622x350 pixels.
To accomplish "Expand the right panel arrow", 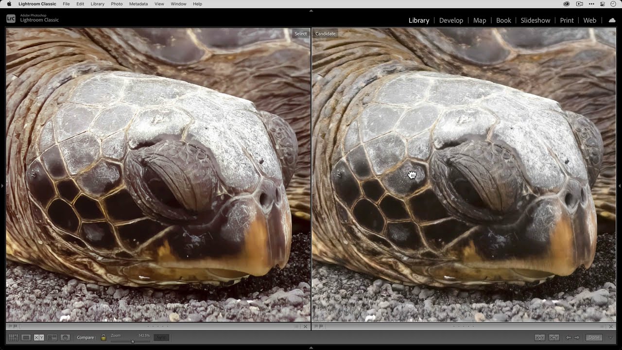I will pos(619,186).
